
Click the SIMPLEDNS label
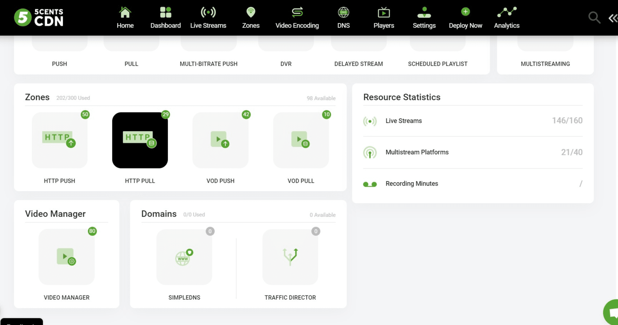(184, 298)
